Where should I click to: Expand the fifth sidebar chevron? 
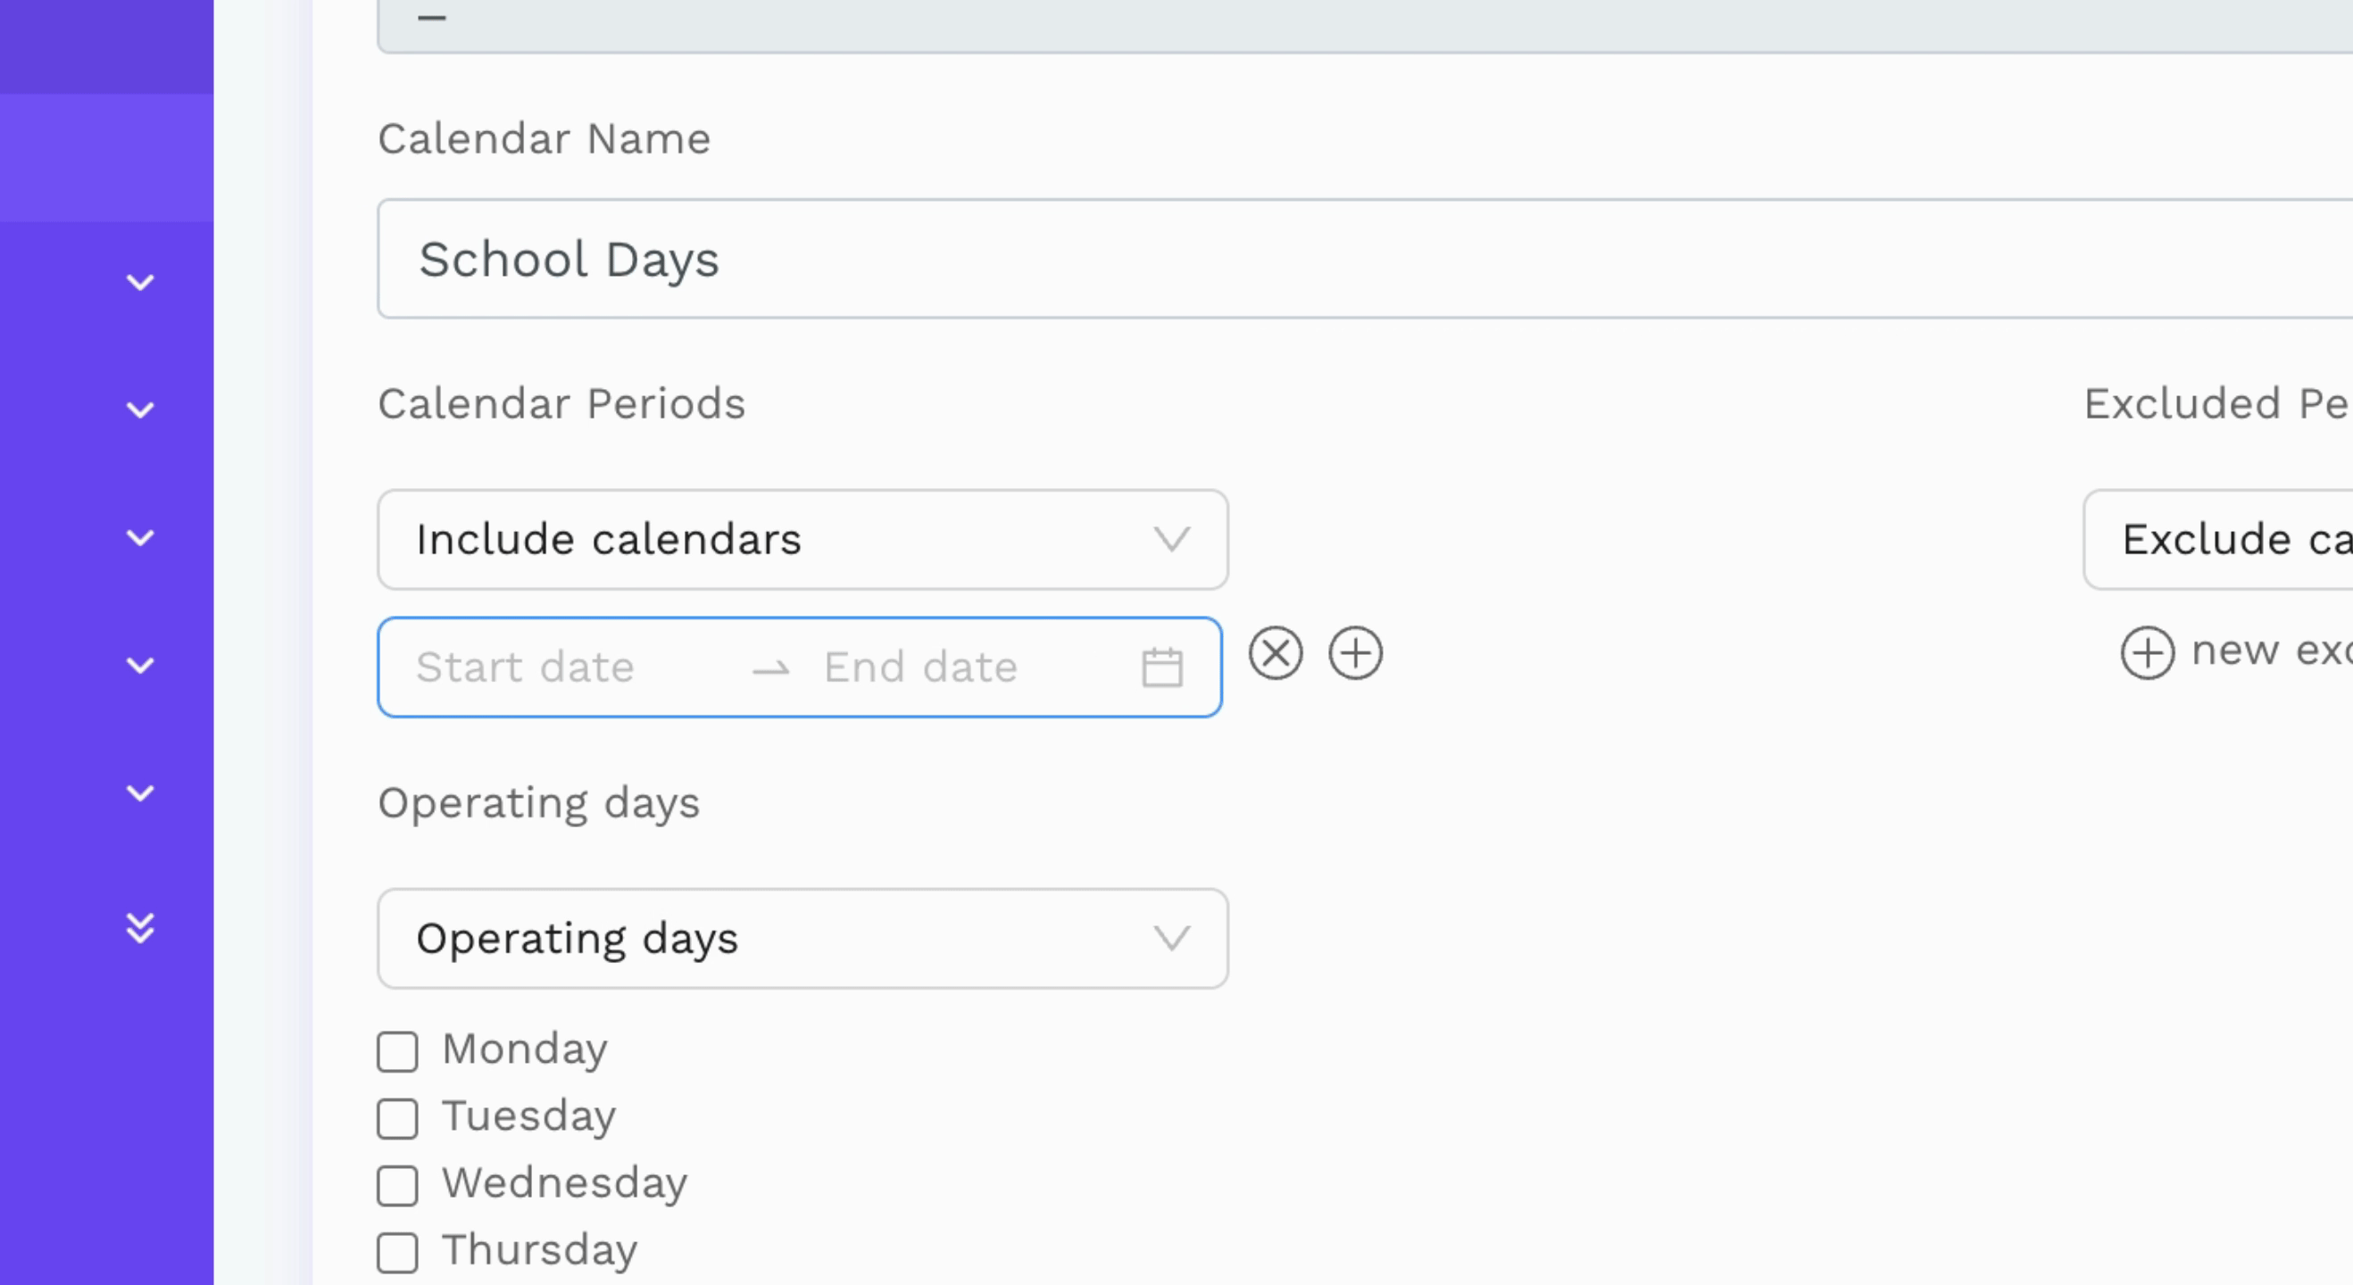[x=140, y=793]
